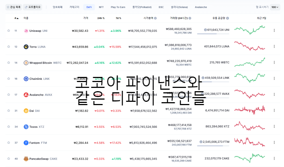Open more options for Terra row
The height and width of the screenshot is (167, 284).
click(274, 47)
